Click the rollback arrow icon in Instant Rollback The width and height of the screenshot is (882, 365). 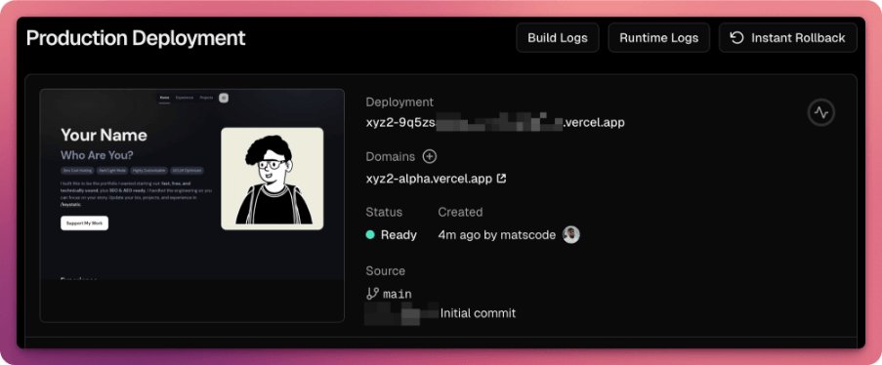pyautogui.click(x=736, y=38)
